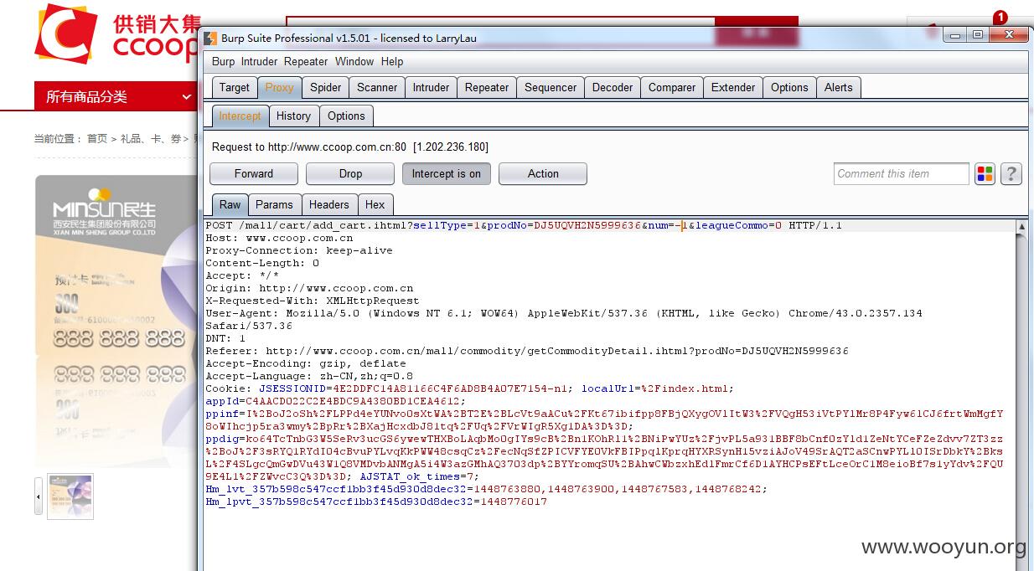Image resolution: width=1034 pixels, height=571 pixels.
Task: Switch to the Proxy tab
Action: point(279,87)
